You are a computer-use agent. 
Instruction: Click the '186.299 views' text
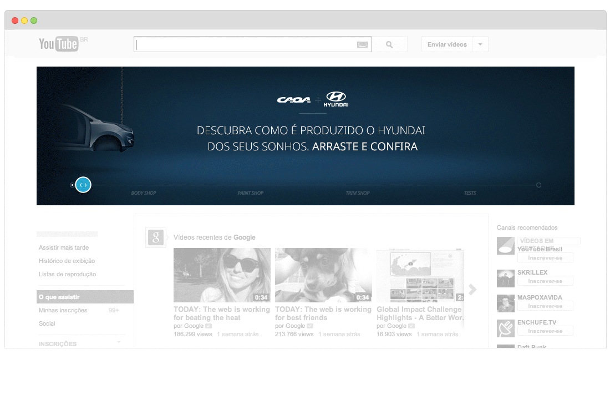click(x=192, y=334)
